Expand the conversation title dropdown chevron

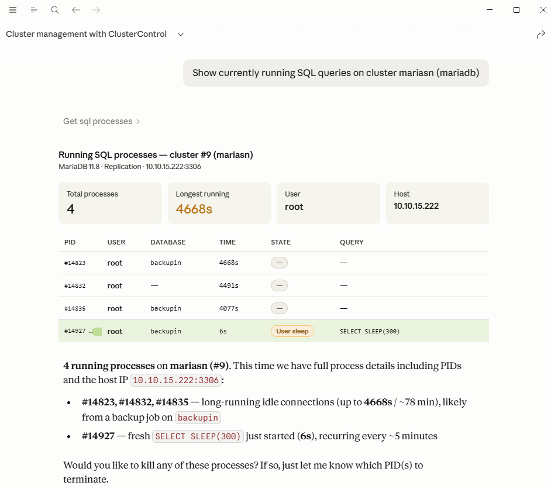pos(181,35)
